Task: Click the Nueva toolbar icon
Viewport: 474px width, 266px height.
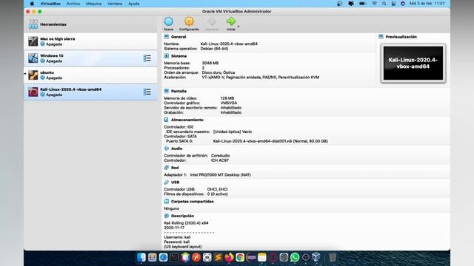Action: 168,21
